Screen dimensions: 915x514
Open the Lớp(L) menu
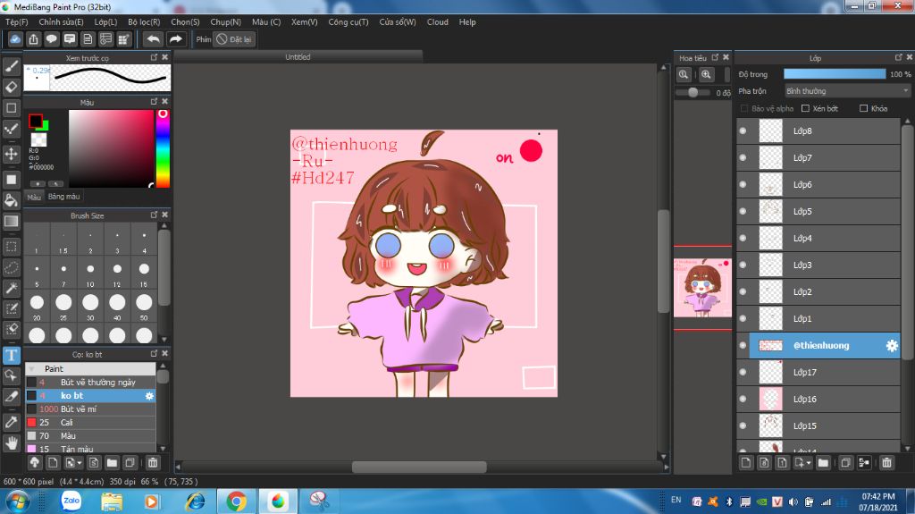[x=105, y=21]
